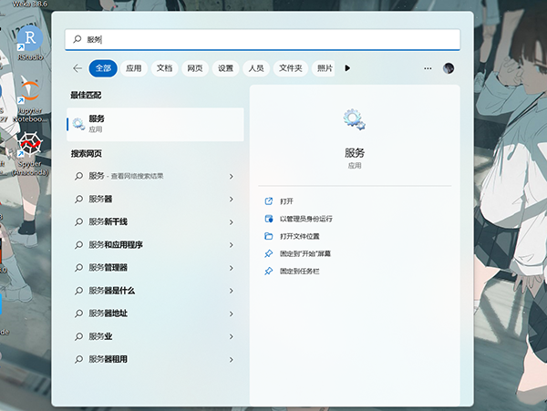547x411 pixels.
Task: Choose 固定到任务栏
Action: point(300,272)
